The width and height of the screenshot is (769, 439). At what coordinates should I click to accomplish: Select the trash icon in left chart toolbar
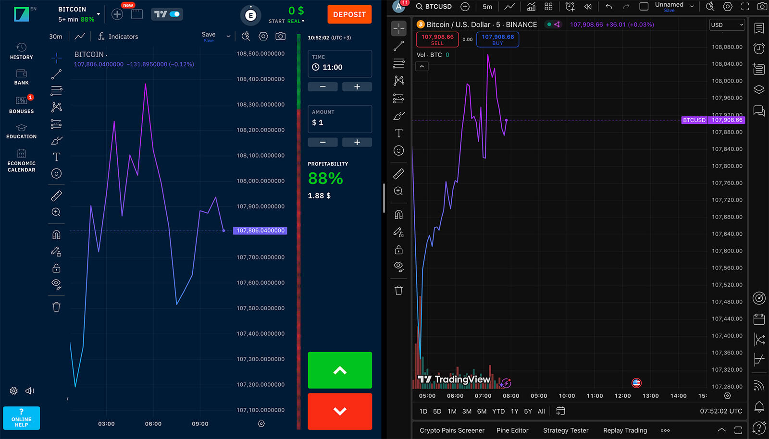(x=56, y=307)
